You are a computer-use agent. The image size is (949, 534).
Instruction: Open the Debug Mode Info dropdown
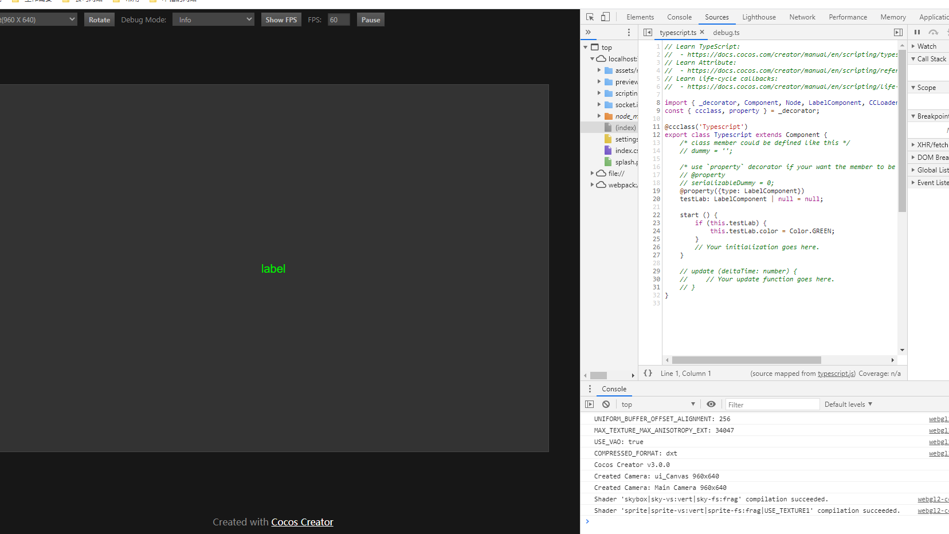click(x=213, y=19)
